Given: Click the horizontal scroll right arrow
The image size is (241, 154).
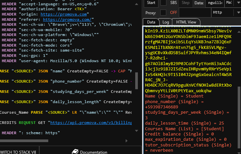Looking at the screenshot, I should [126, 141].
